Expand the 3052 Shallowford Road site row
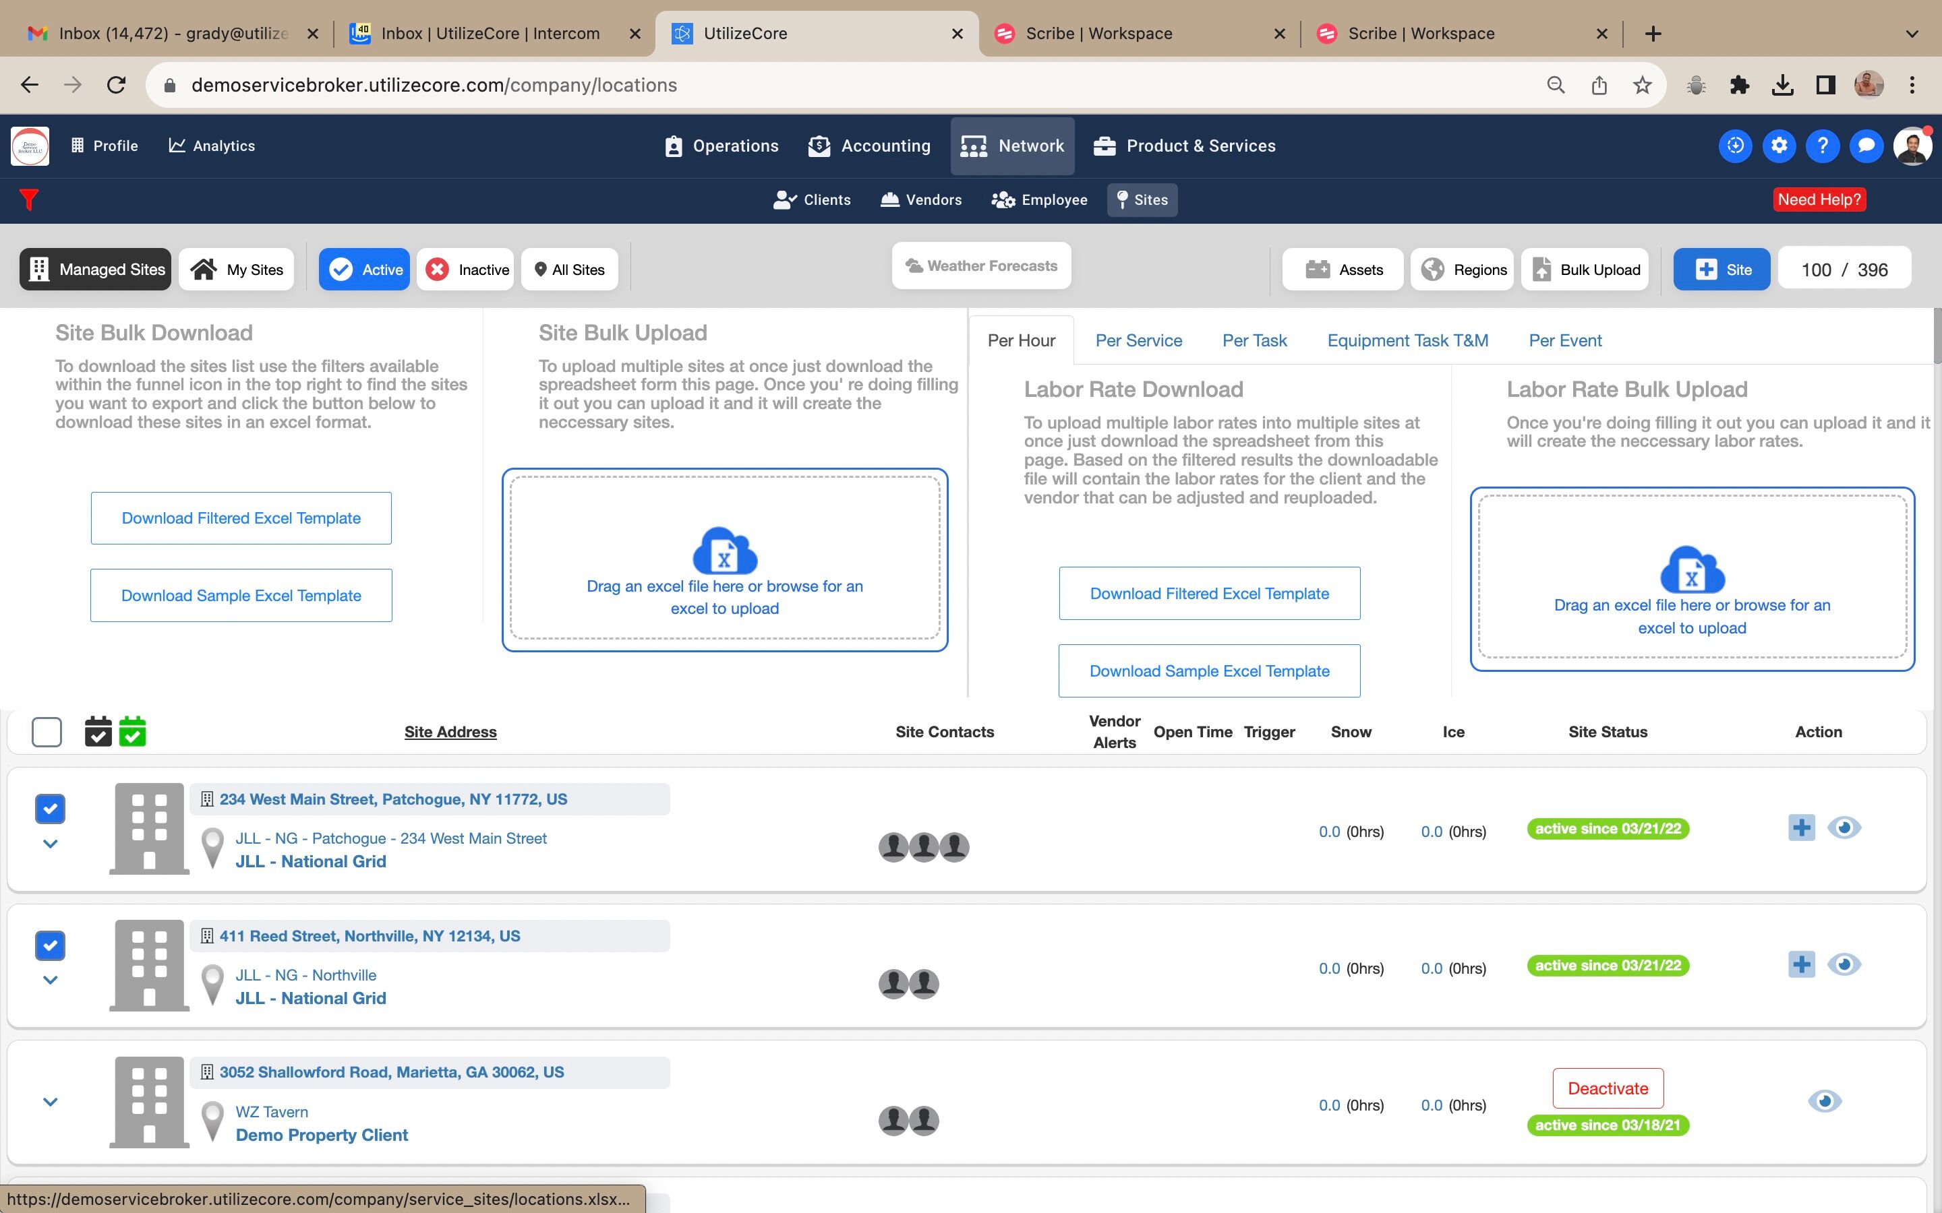Image resolution: width=1942 pixels, height=1213 pixels. coord(50,1102)
